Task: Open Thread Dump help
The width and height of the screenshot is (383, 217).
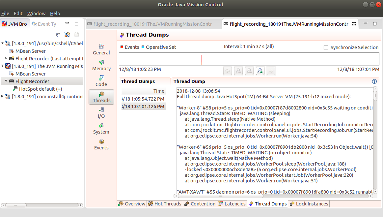Action: click(374, 81)
